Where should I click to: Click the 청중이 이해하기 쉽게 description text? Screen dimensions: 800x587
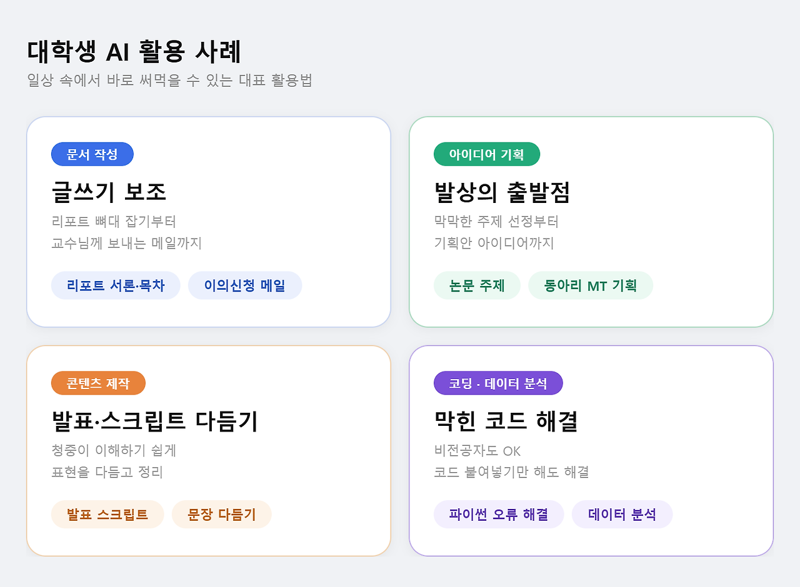click(x=114, y=450)
